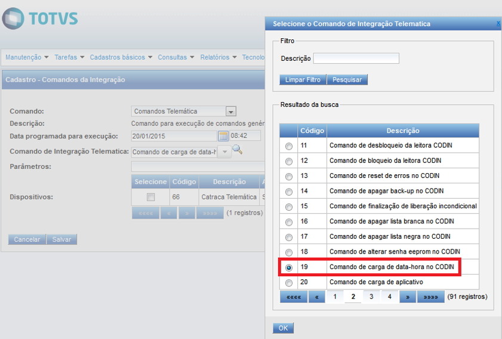502x339 pixels.
Task: Click the magnifier search icon beside Comando de Integração
Action: [237, 149]
